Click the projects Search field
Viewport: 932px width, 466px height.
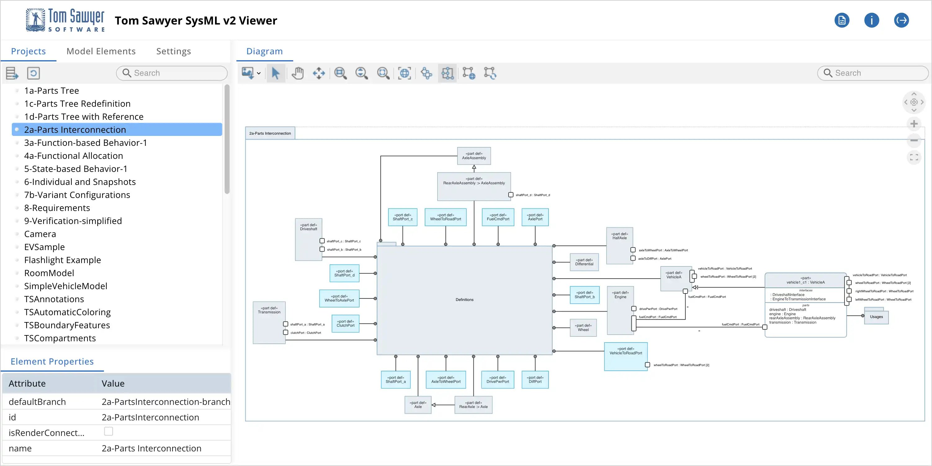[x=172, y=73]
